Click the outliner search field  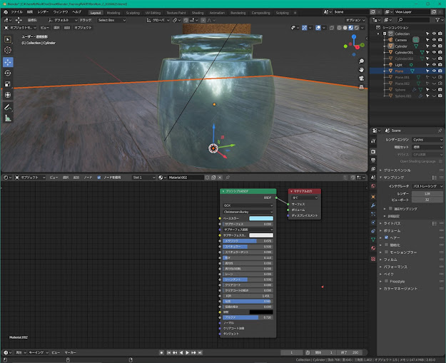tap(414, 20)
